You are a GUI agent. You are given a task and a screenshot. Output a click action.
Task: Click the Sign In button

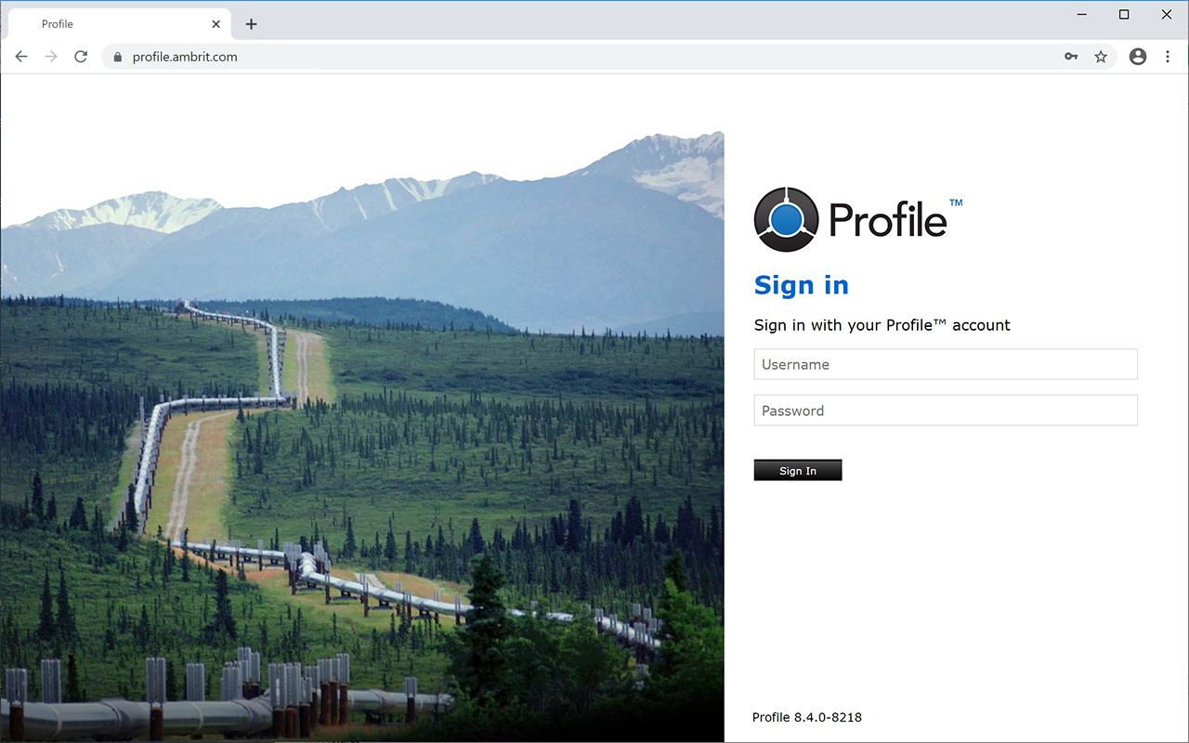(798, 470)
